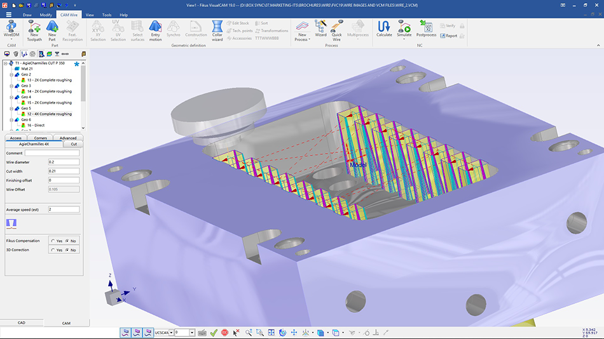Select No for Fikus Compensation
Viewport: 604px width, 339px height.
[x=67, y=241]
